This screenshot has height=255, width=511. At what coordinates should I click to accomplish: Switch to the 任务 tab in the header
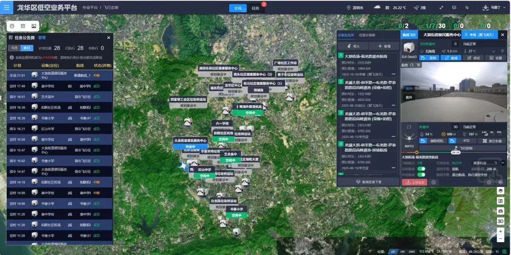(x=255, y=8)
